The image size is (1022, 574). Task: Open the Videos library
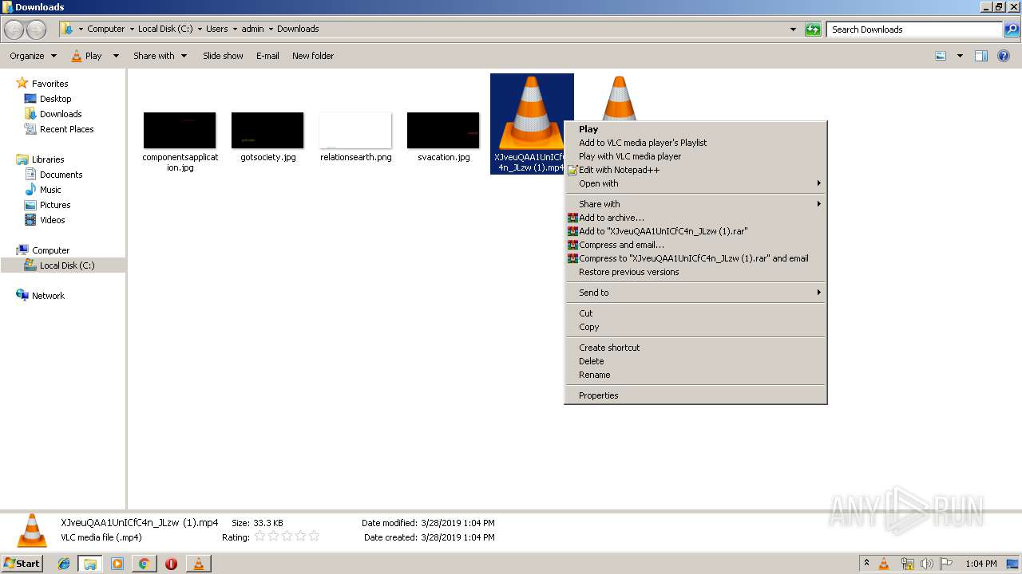[x=53, y=220]
